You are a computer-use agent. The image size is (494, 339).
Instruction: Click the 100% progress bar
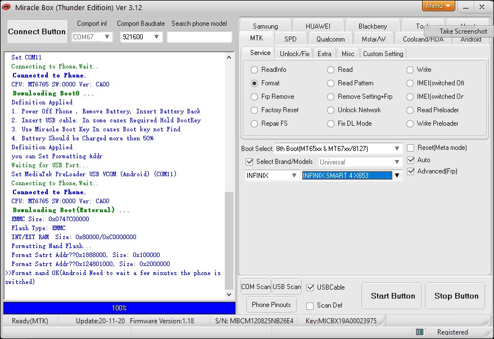119,308
